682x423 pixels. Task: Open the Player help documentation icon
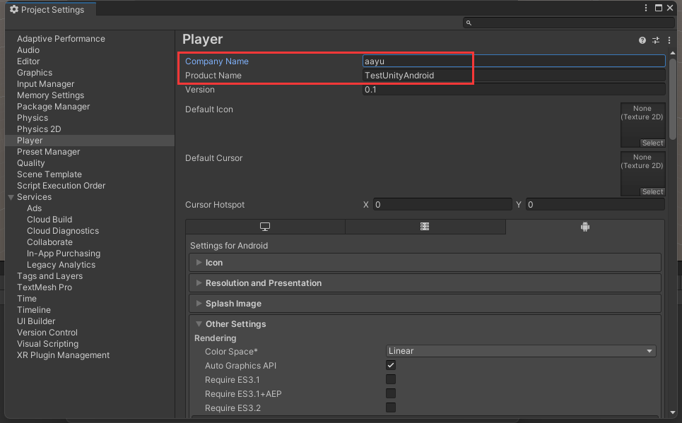(642, 40)
